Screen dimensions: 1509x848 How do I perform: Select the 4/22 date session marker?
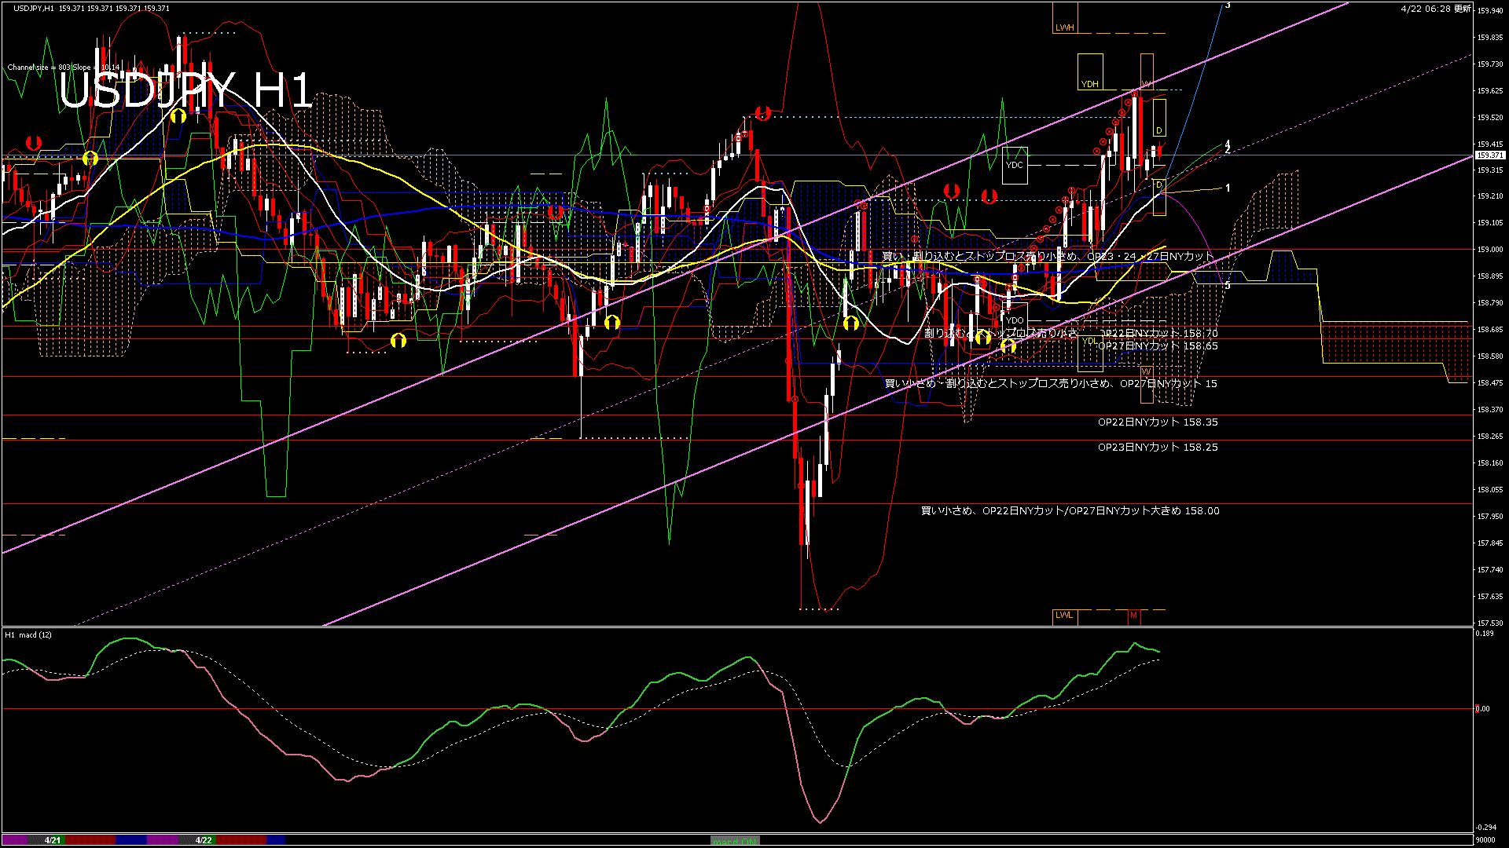(204, 840)
